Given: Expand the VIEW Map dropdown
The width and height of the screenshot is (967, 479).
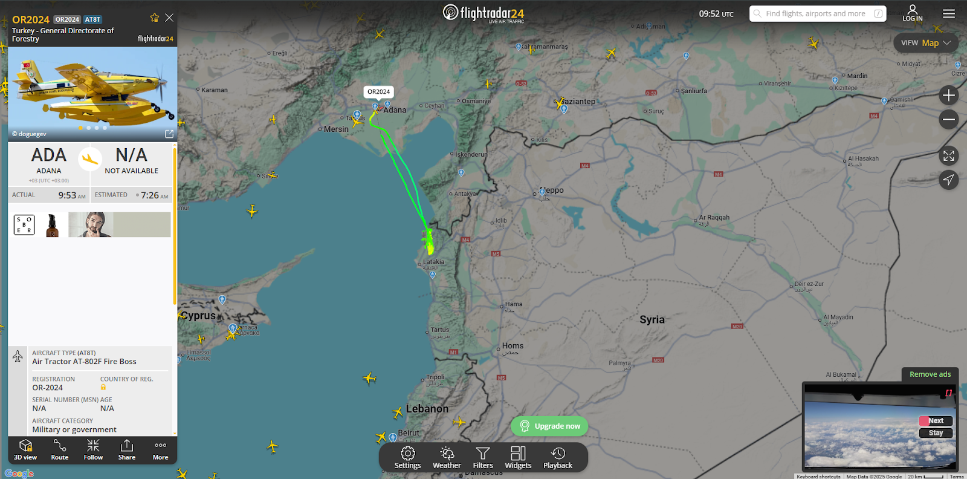Looking at the screenshot, I should pyautogui.click(x=926, y=43).
